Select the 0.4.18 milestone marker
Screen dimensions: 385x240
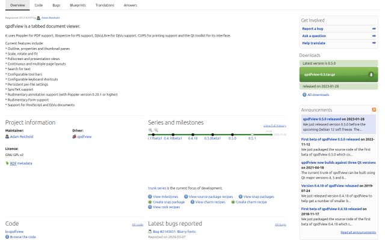[192, 134]
